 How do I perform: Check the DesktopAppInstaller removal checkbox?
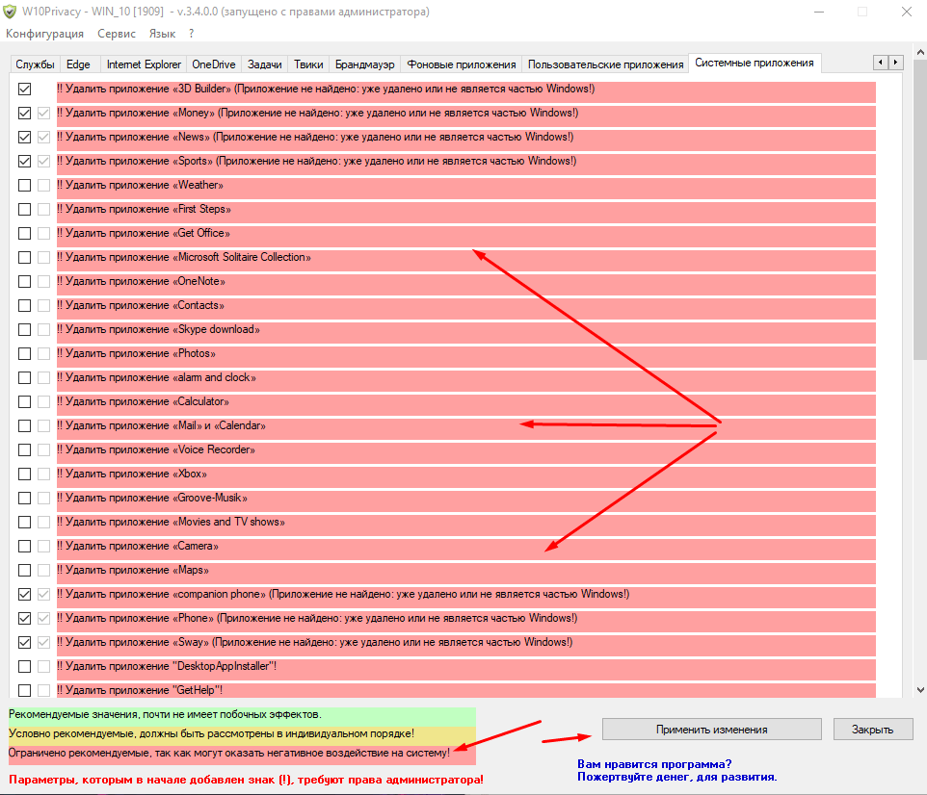pos(24,666)
